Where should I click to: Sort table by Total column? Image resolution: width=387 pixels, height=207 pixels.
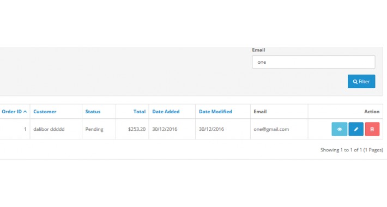(140, 112)
